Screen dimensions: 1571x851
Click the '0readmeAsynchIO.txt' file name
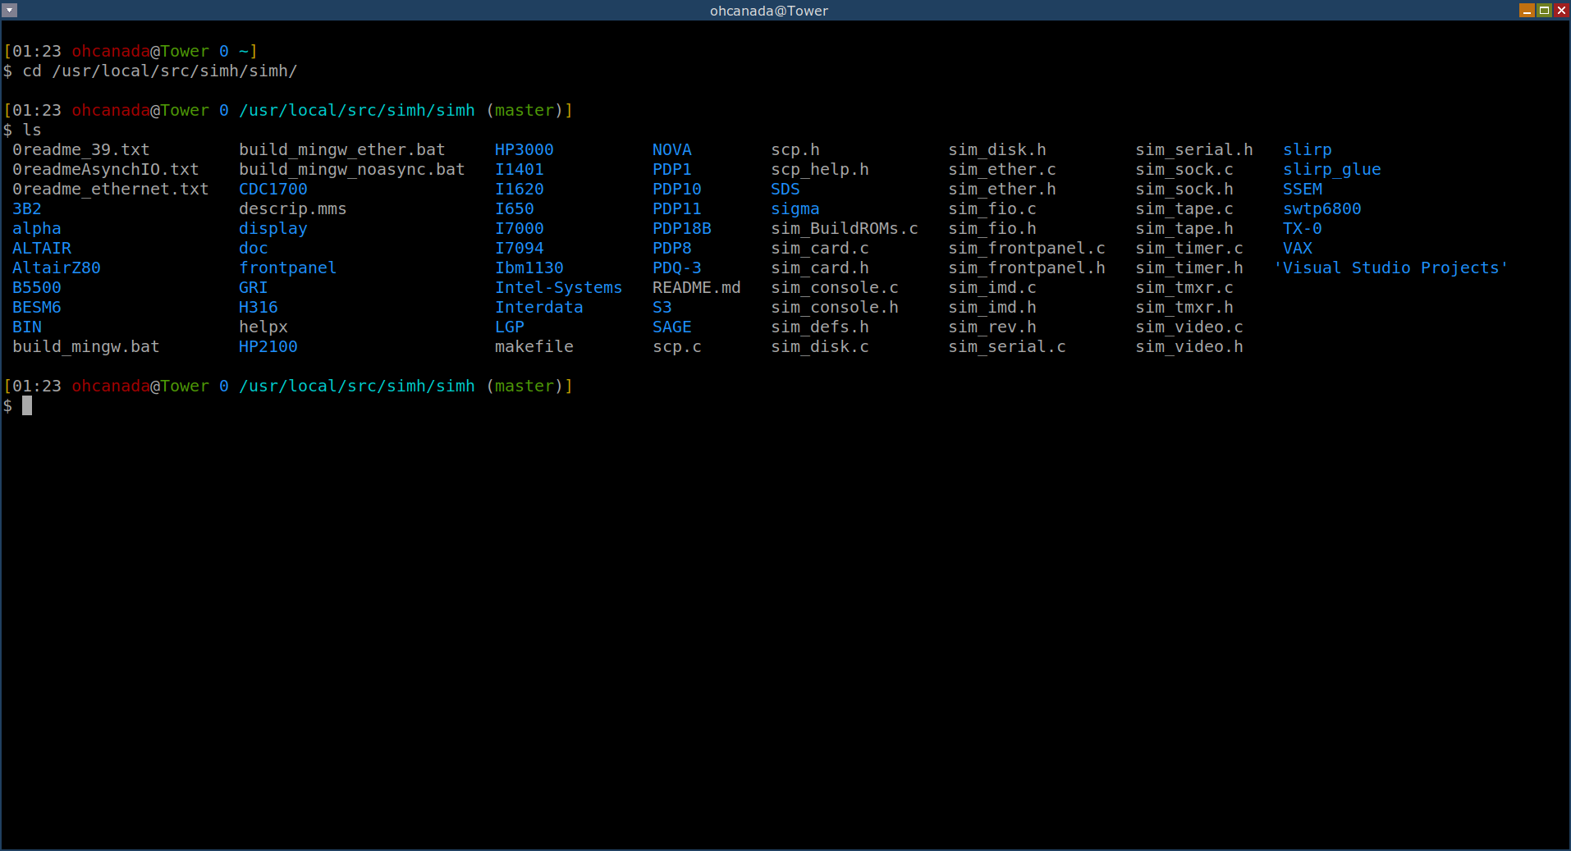pyautogui.click(x=106, y=170)
